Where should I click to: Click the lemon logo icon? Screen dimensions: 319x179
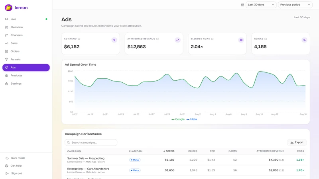tap(8, 8)
